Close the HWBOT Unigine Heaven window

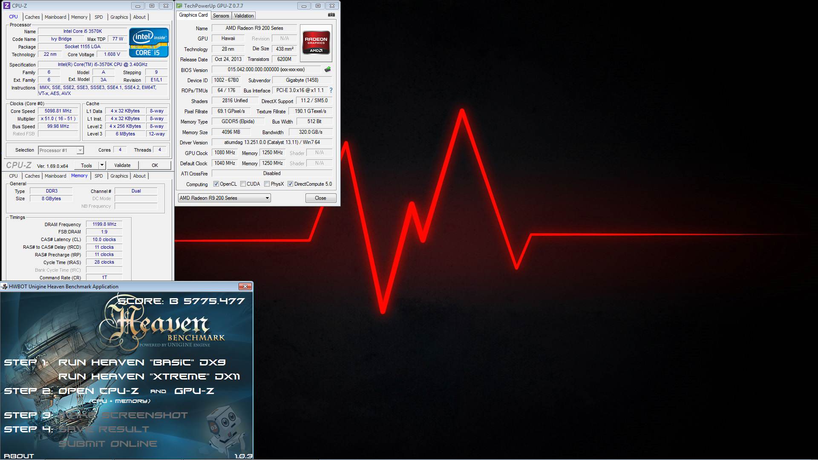[x=245, y=287]
